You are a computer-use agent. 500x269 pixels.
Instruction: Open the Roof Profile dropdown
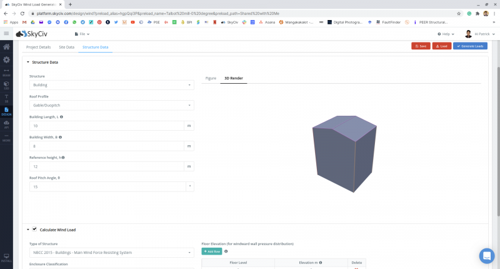111,105
